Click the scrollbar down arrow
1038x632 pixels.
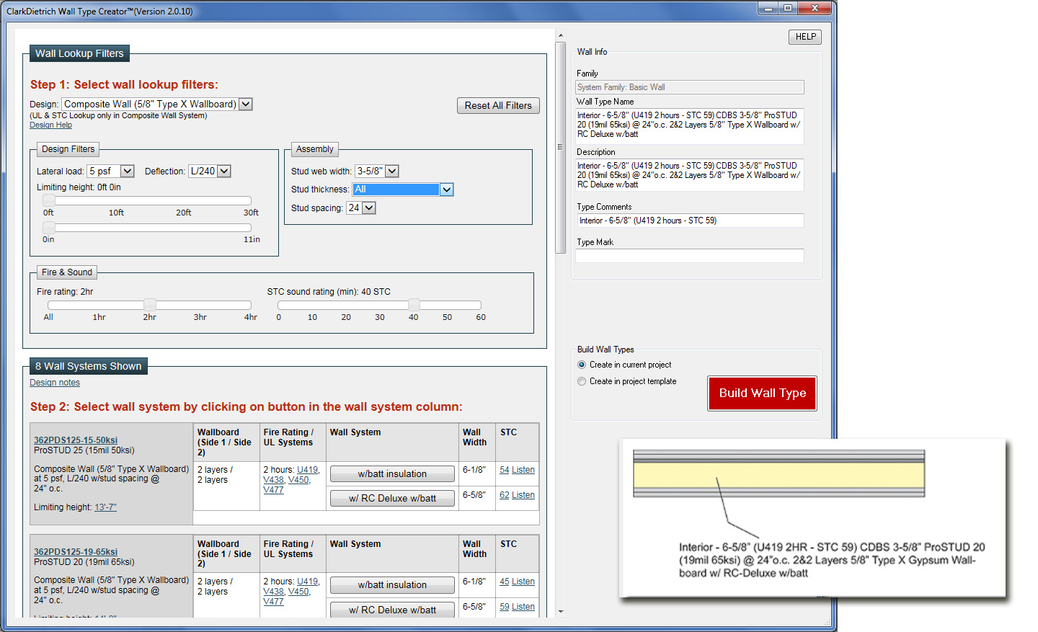561,612
